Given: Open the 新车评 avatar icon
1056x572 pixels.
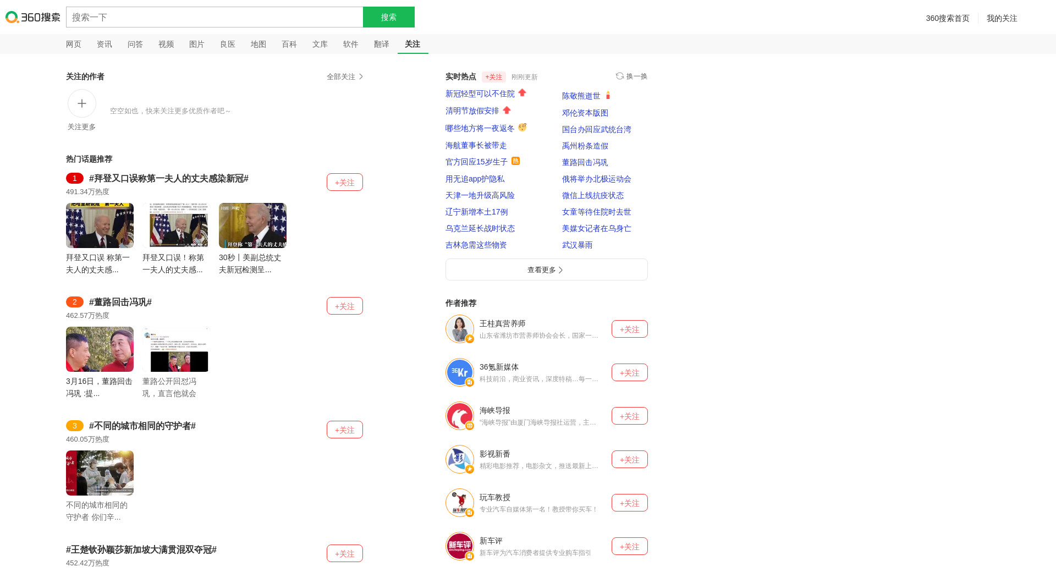Looking at the screenshot, I should pos(459,546).
